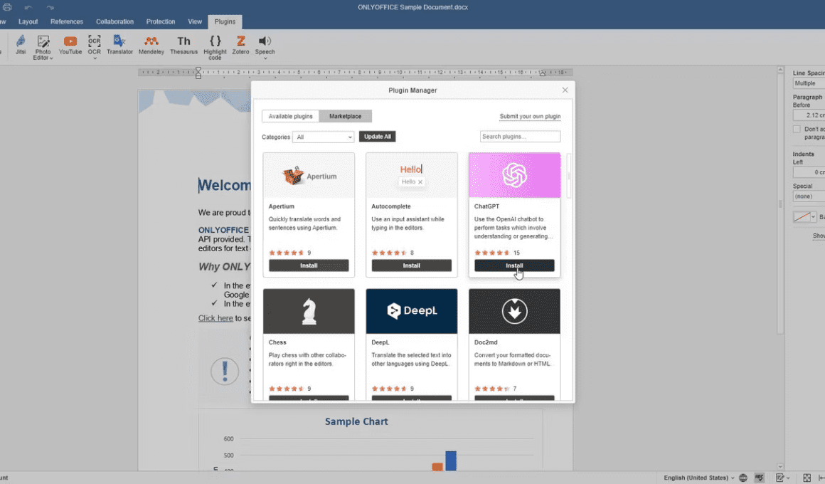
Task: Open the English (United States) language dropdown
Action: click(699, 478)
